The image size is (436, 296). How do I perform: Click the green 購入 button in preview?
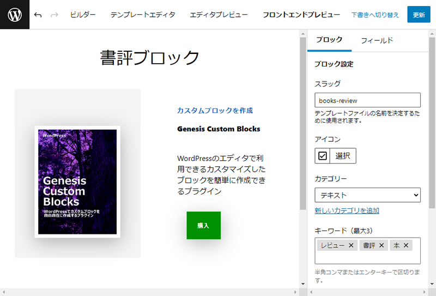[203, 225]
